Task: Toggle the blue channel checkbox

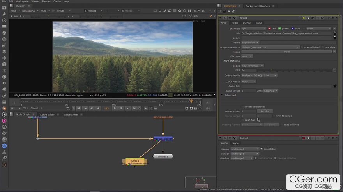Action: pyautogui.click(x=292, y=29)
